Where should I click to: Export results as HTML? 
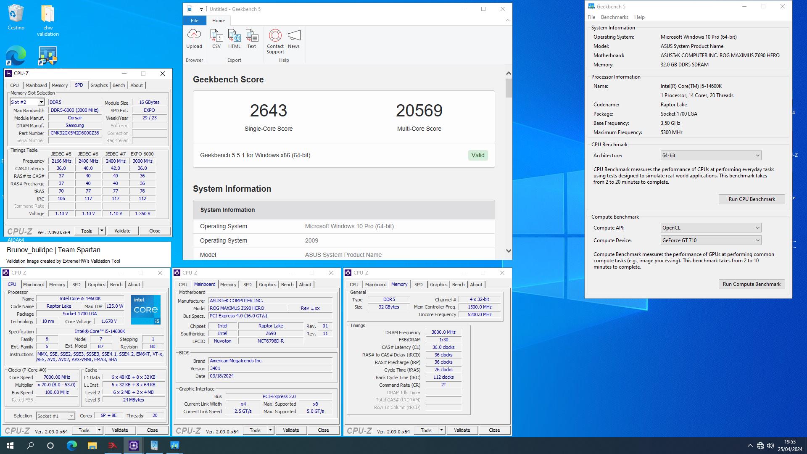coord(234,39)
